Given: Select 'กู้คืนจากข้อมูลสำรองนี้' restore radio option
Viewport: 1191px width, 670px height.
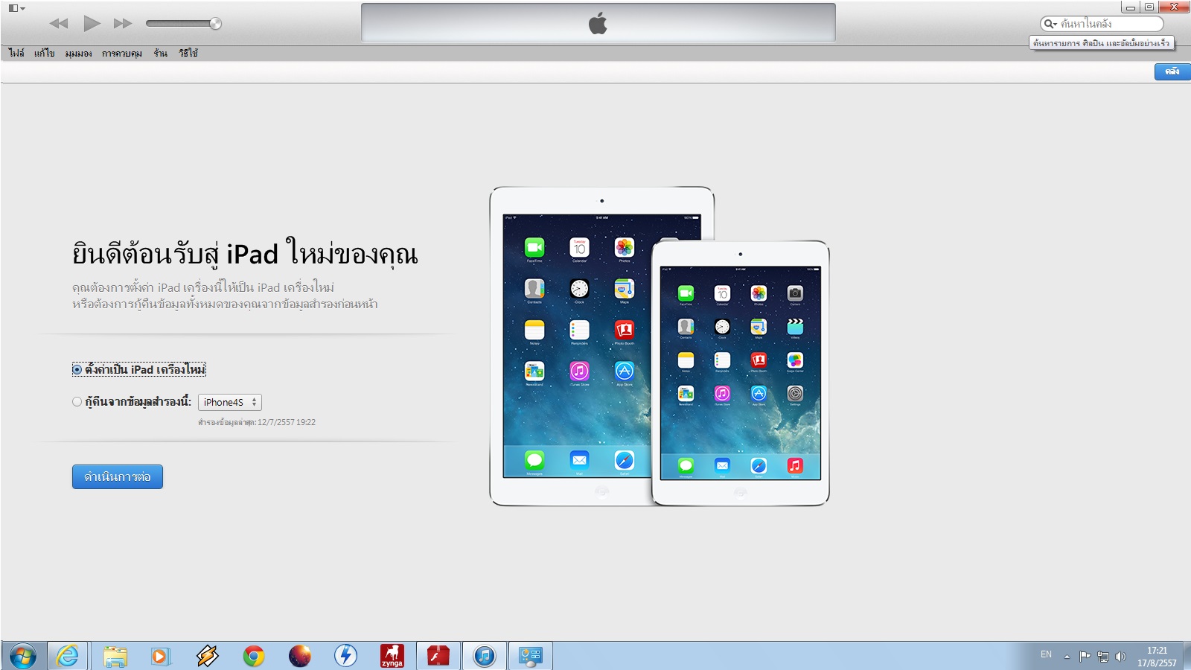Looking at the screenshot, I should [132, 402].
